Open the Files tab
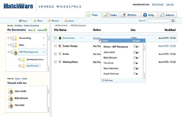Image resolution: width=182 pixels, height=117 pixels. coord(93,15)
